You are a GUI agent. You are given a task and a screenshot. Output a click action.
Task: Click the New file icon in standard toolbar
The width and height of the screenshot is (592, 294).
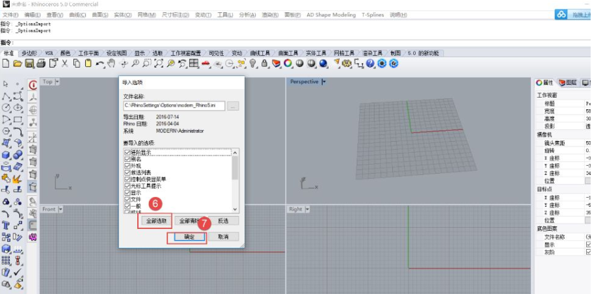(6, 63)
